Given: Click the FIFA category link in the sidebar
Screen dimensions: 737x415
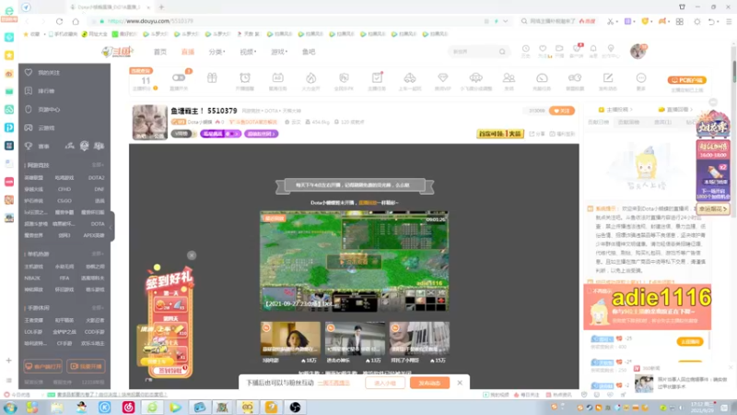Looking at the screenshot, I should (64, 279).
